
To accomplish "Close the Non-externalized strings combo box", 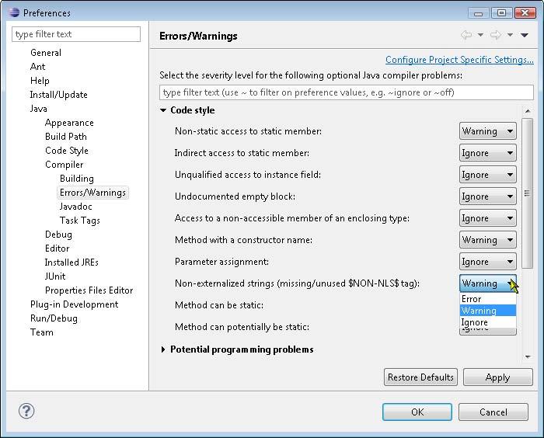I will pyautogui.click(x=488, y=283).
